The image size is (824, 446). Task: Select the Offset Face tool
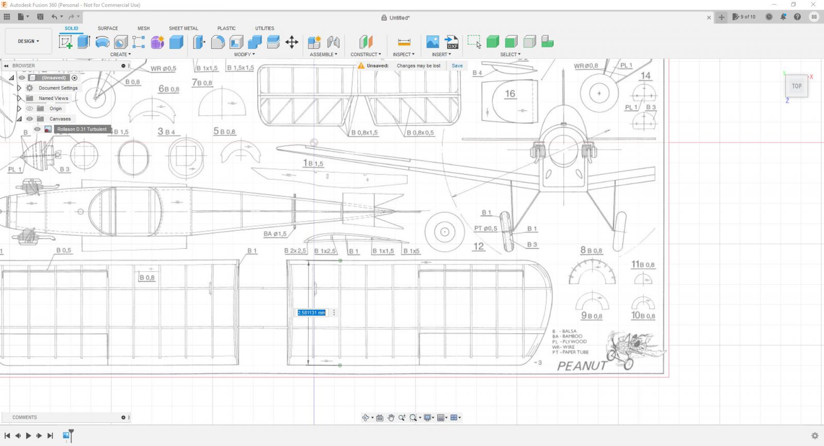point(273,42)
